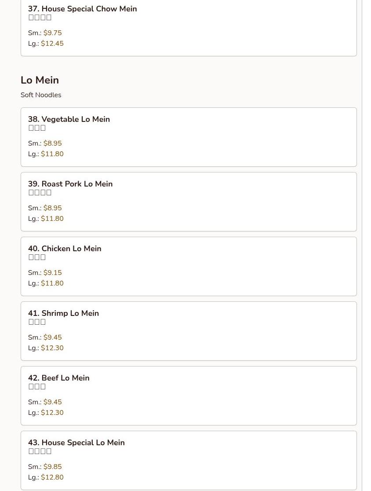Pick large $12.45 House Special Chow Mein
This screenshot has width=371, height=491.
click(52, 44)
